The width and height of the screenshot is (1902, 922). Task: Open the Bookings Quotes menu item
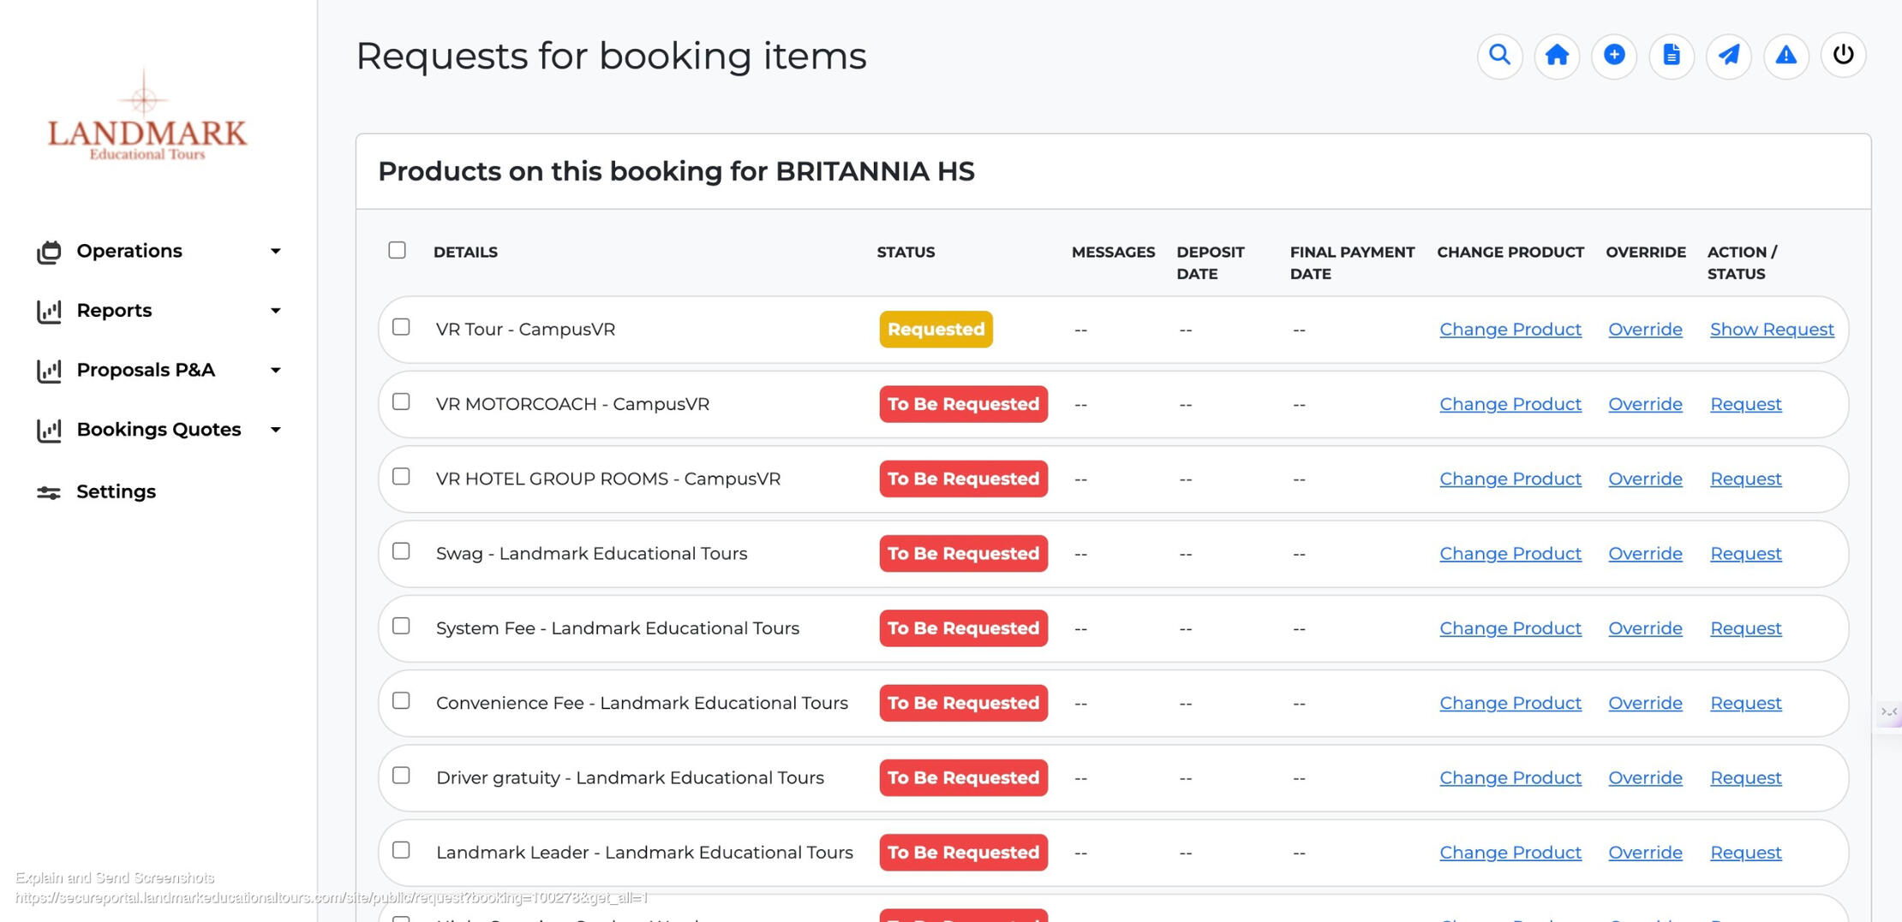pos(158,430)
